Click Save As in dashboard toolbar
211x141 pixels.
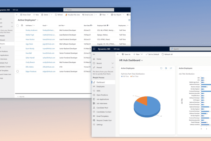tap(126, 54)
